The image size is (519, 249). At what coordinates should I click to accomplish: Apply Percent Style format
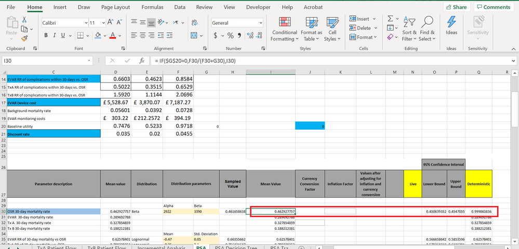[230, 35]
